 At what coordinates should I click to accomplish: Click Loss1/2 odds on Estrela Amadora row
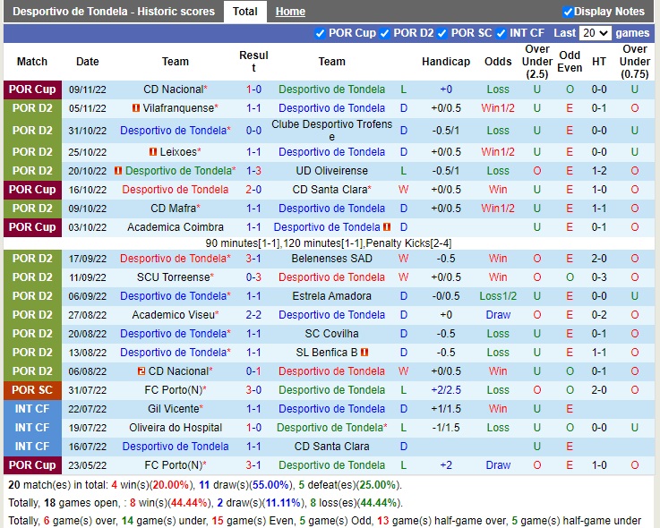[x=498, y=296]
